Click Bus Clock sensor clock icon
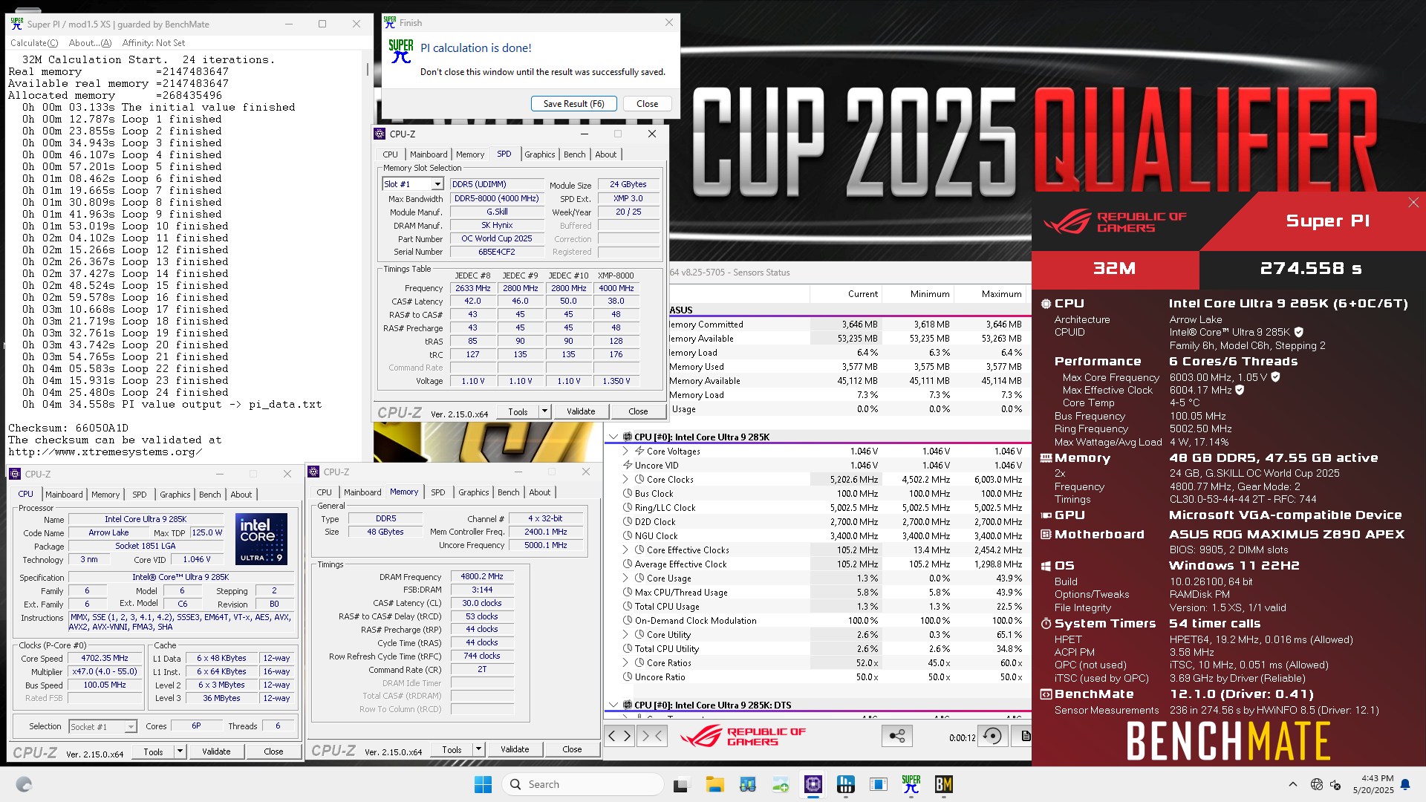The width and height of the screenshot is (1426, 802). [628, 493]
